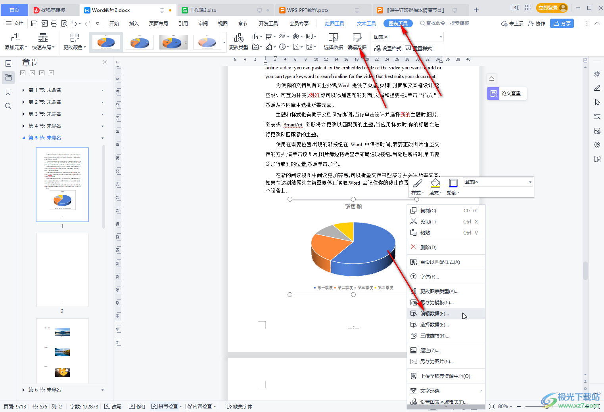
Task: Select page 2 thumbnail in chapter panel
Action: pyautogui.click(x=62, y=270)
